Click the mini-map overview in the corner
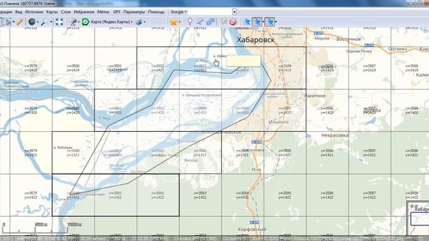 tap(418, 218)
